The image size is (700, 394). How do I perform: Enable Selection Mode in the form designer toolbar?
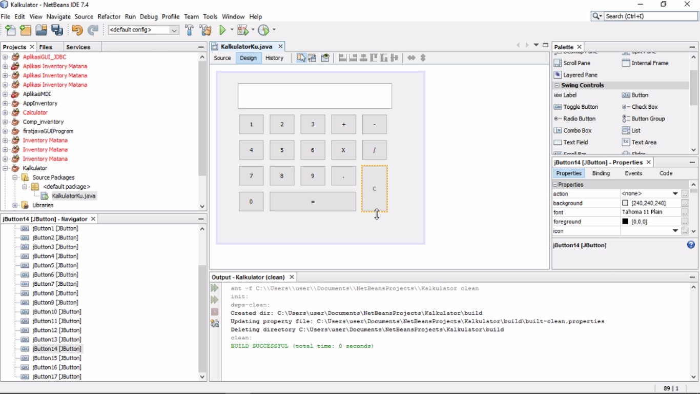click(301, 58)
